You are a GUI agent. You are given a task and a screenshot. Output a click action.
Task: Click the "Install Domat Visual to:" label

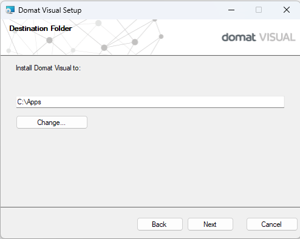(x=48, y=68)
